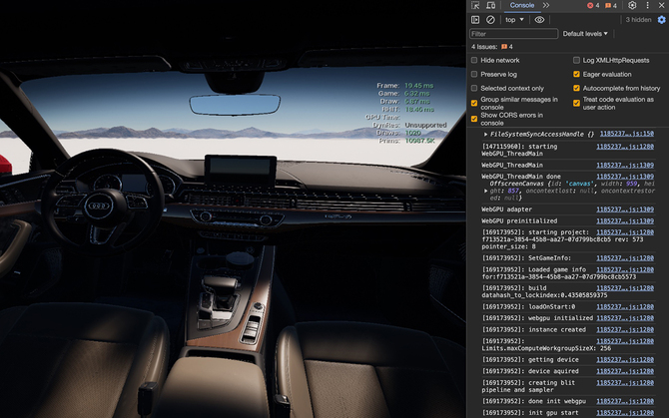Click the Audi steering wheel logo
The height and width of the screenshot is (418, 669).
click(99, 206)
